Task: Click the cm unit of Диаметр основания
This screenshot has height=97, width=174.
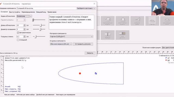Action: 27,29
